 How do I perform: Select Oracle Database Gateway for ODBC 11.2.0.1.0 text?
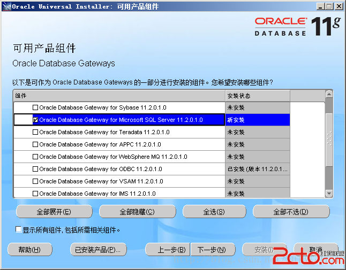(101, 169)
